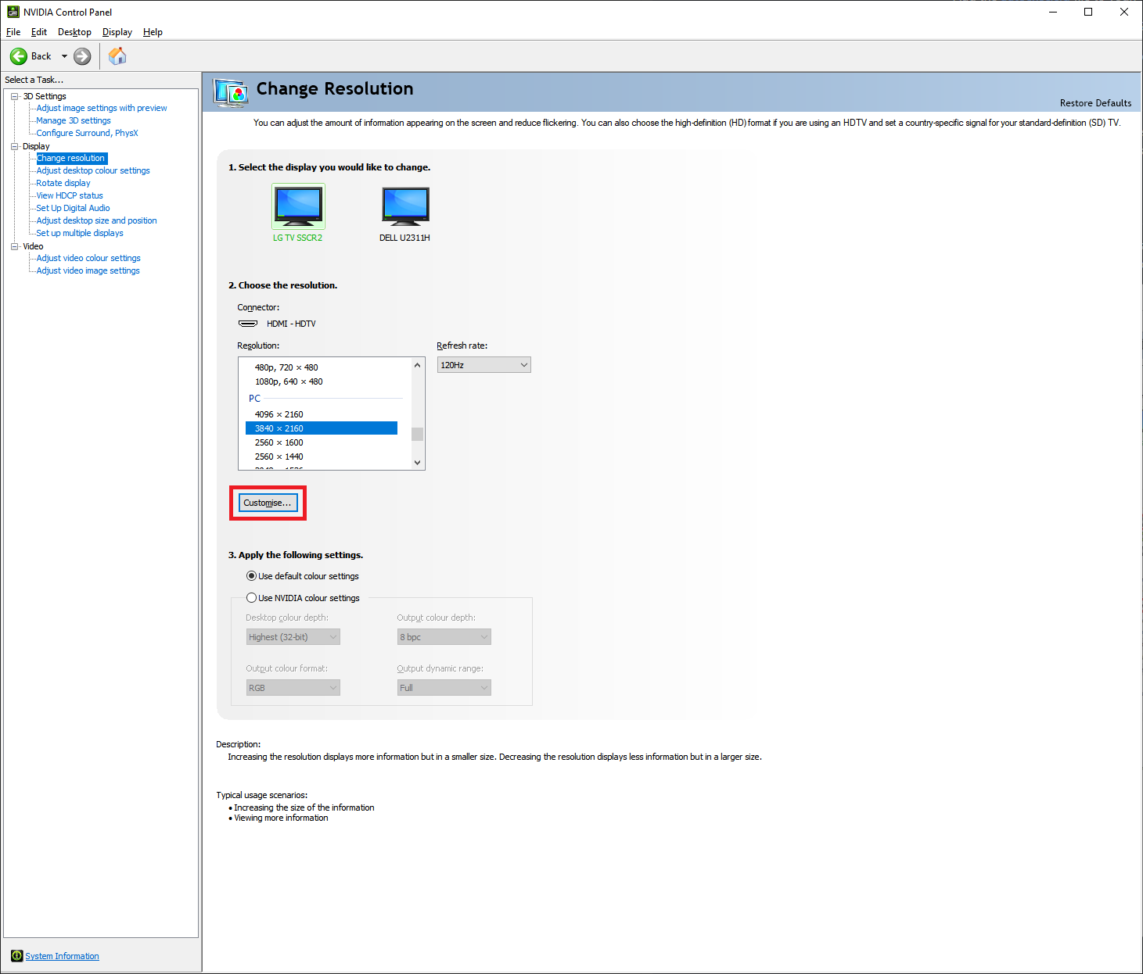Image resolution: width=1143 pixels, height=974 pixels.
Task: Click the resolution list scrollbar thumb
Action: pos(417,434)
